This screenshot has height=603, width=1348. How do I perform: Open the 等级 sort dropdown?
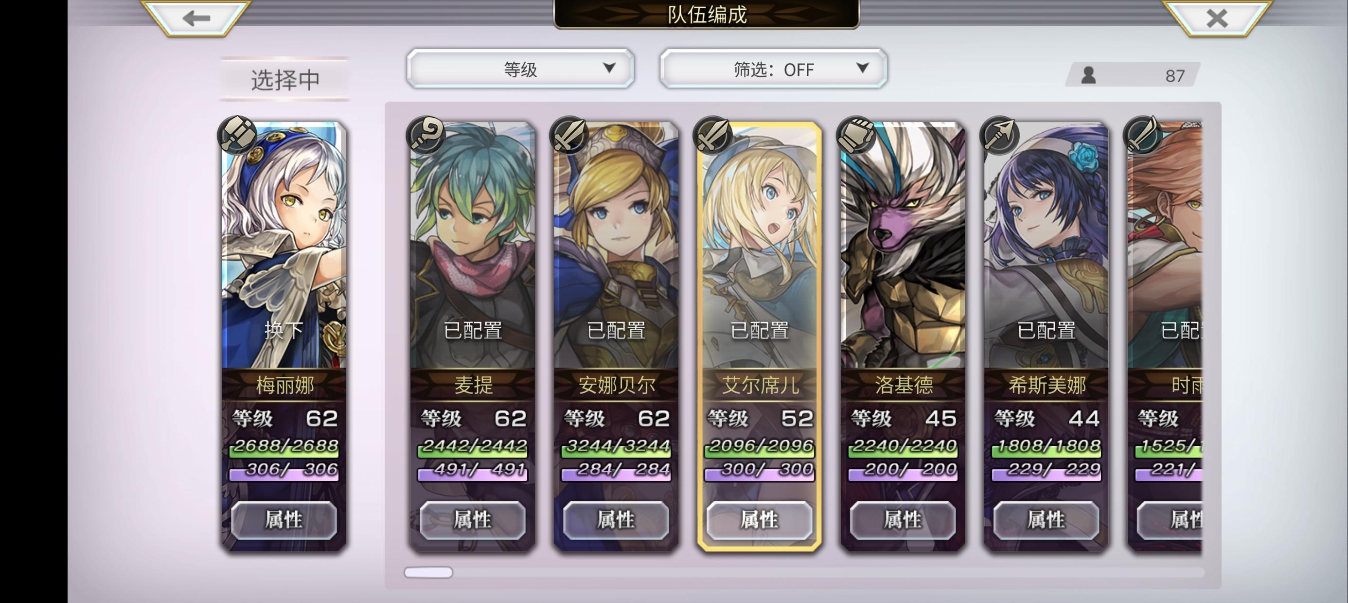coord(520,69)
